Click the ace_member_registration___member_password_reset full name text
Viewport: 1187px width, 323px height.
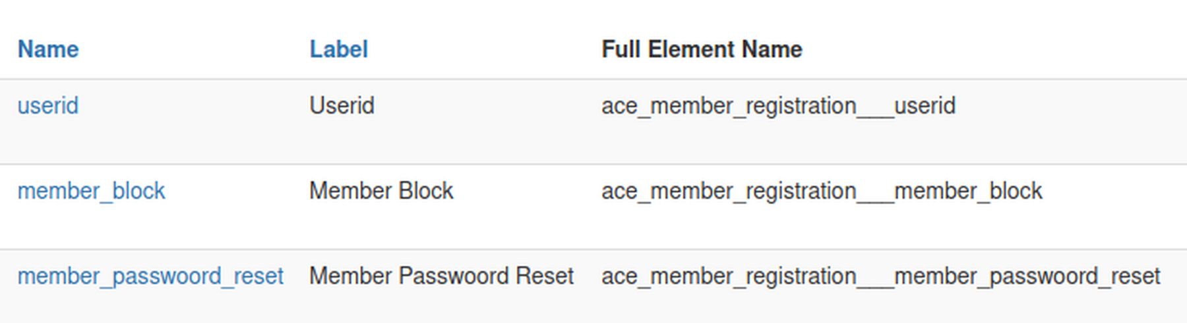tap(880, 276)
